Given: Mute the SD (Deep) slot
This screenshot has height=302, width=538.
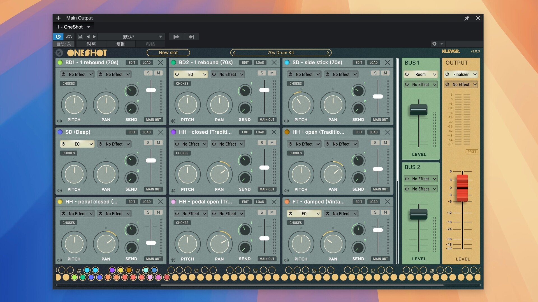Looking at the screenshot, I should [x=158, y=143].
